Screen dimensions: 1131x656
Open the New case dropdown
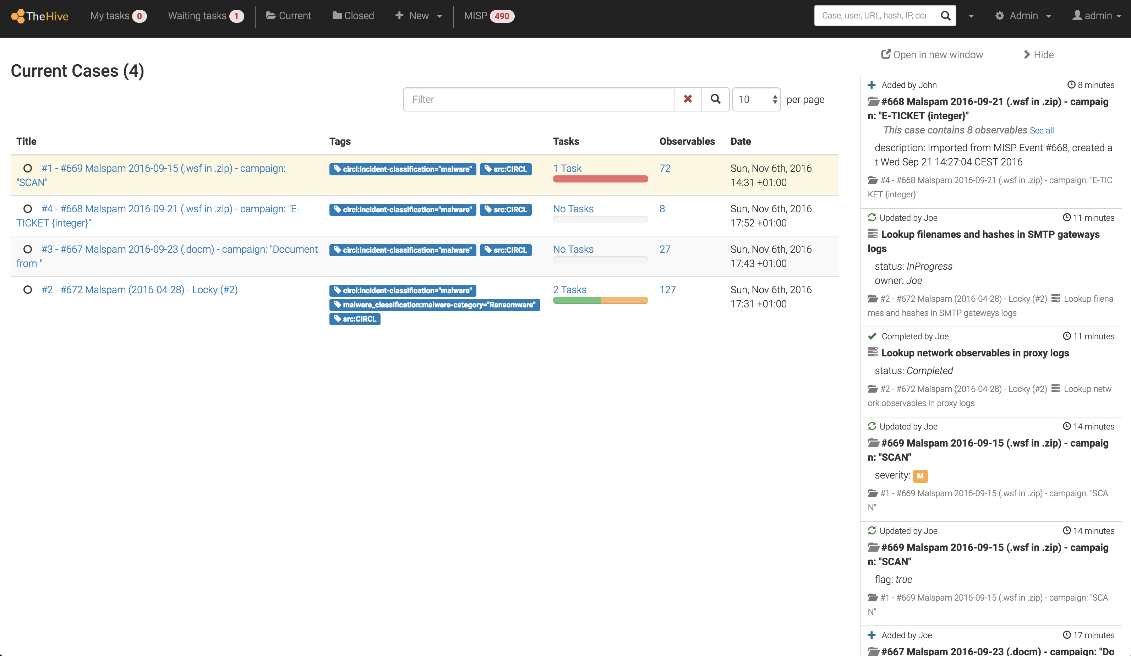(419, 16)
